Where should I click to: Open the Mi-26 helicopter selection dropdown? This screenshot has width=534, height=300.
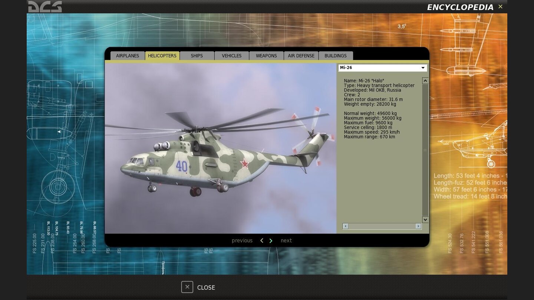pyautogui.click(x=382, y=68)
